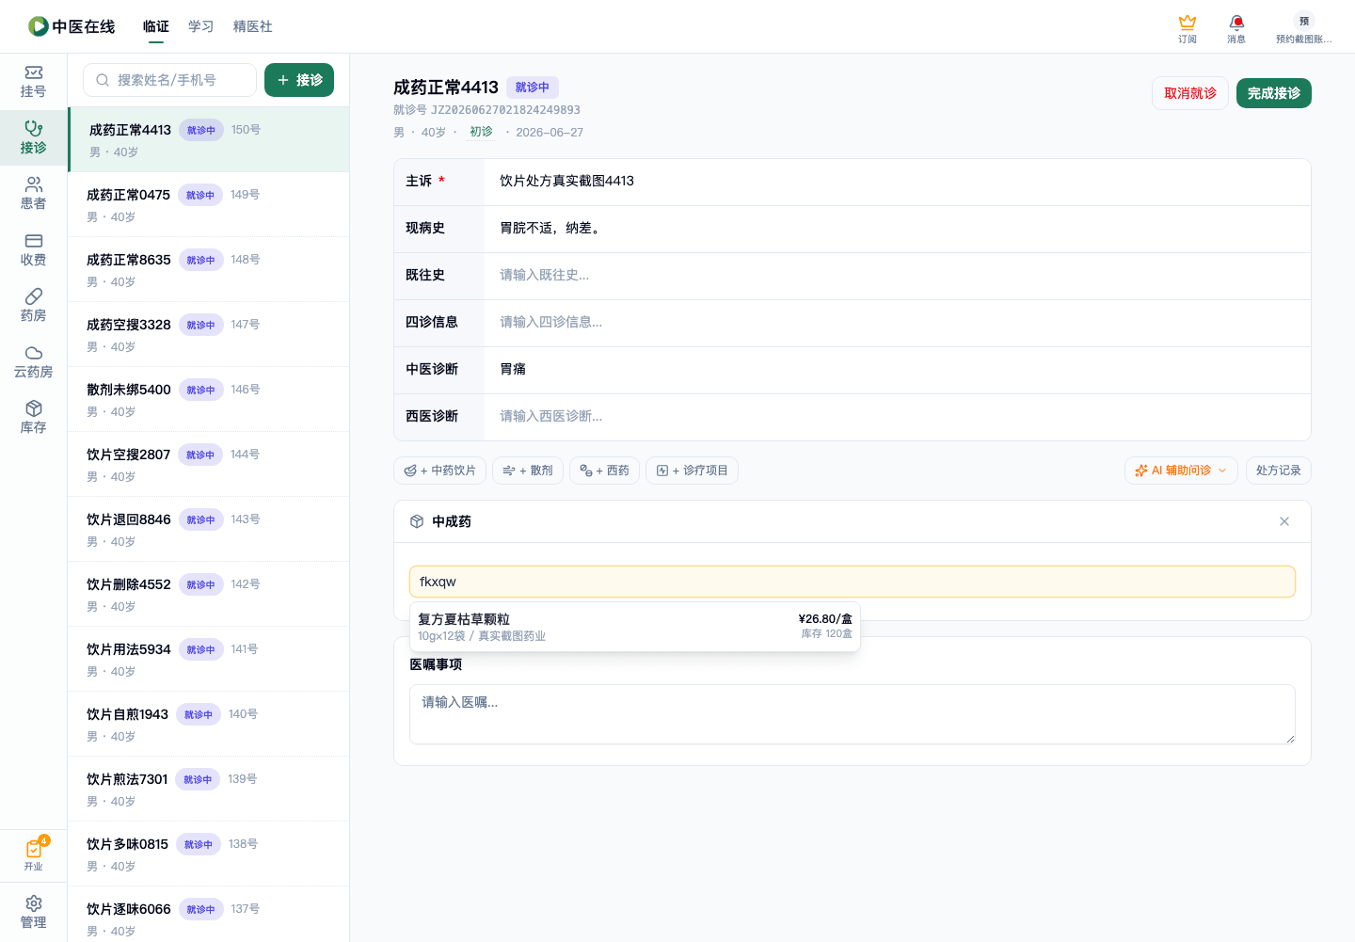1355x942 pixels.
Task: Click the ¥26.80/盒 price text
Action: [825, 618]
